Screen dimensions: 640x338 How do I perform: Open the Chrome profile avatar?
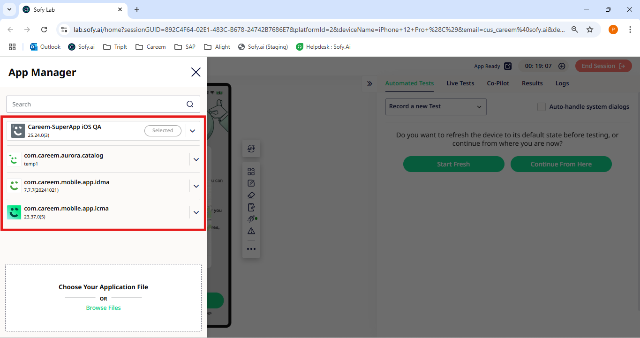click(x=613, y=30)
